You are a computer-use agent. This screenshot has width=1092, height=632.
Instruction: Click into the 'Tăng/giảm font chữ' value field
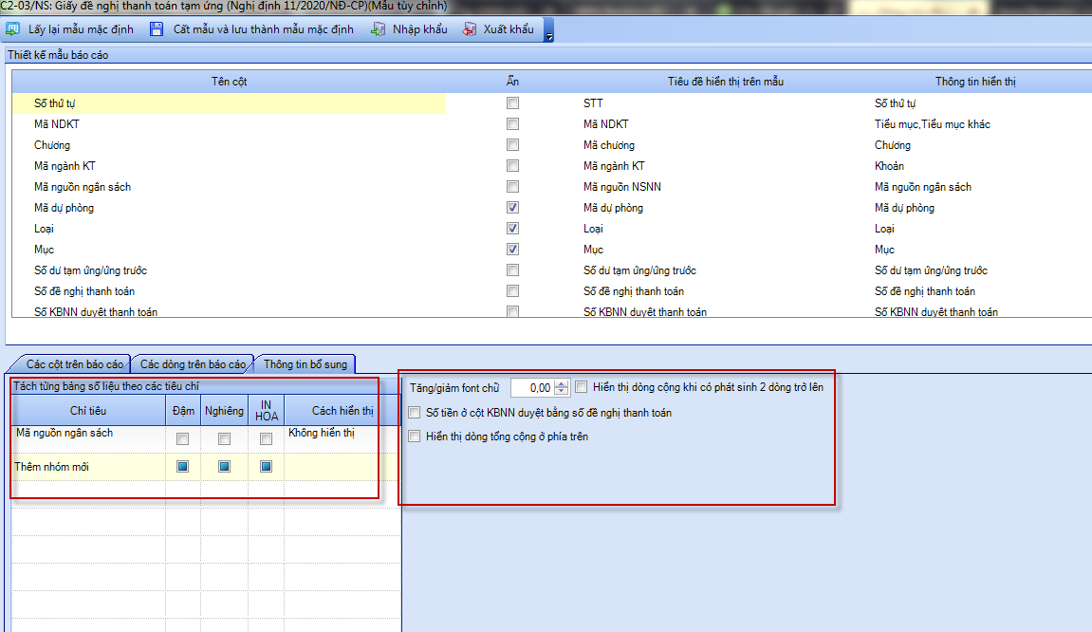click(x=531, y=387)
